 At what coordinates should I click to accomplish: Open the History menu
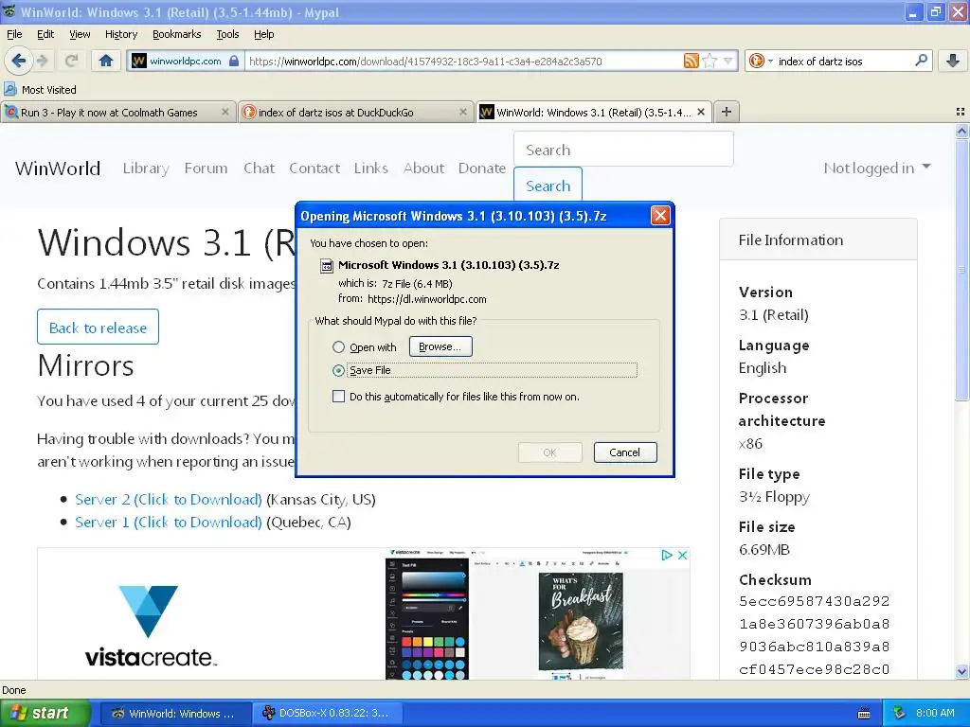[121, 34]
